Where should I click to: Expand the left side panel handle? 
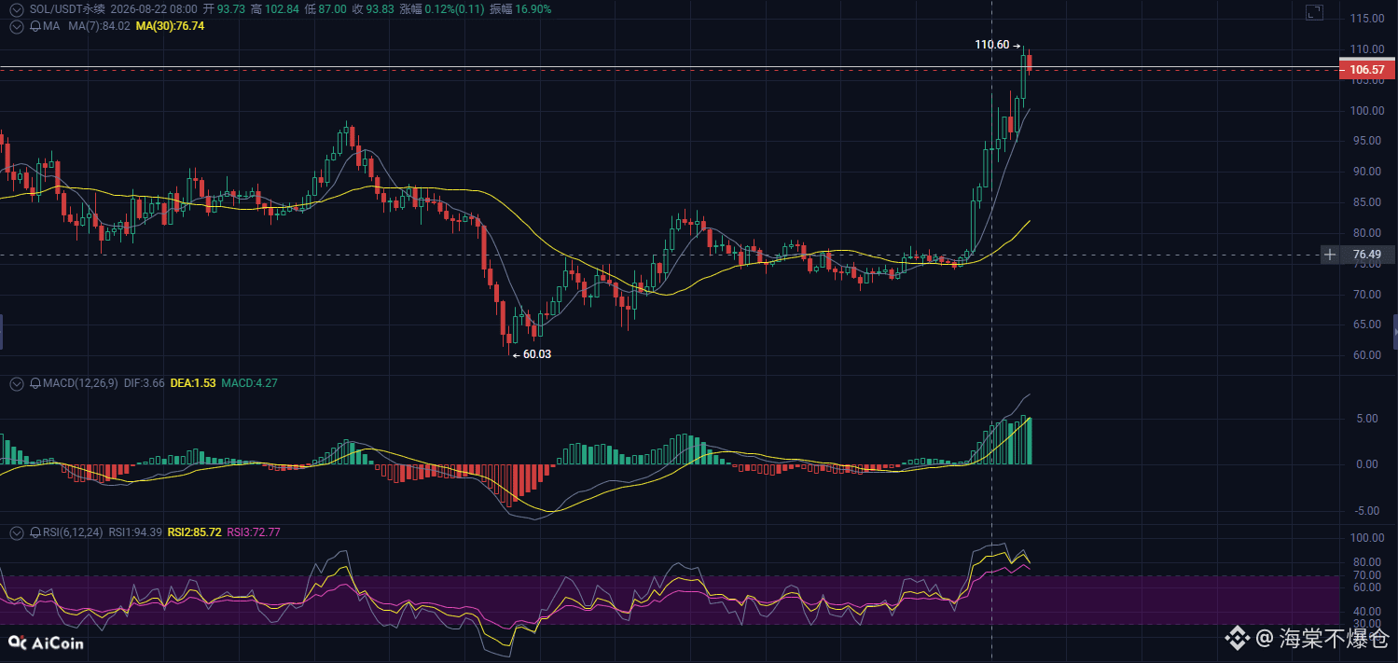(x=2, y=332)
